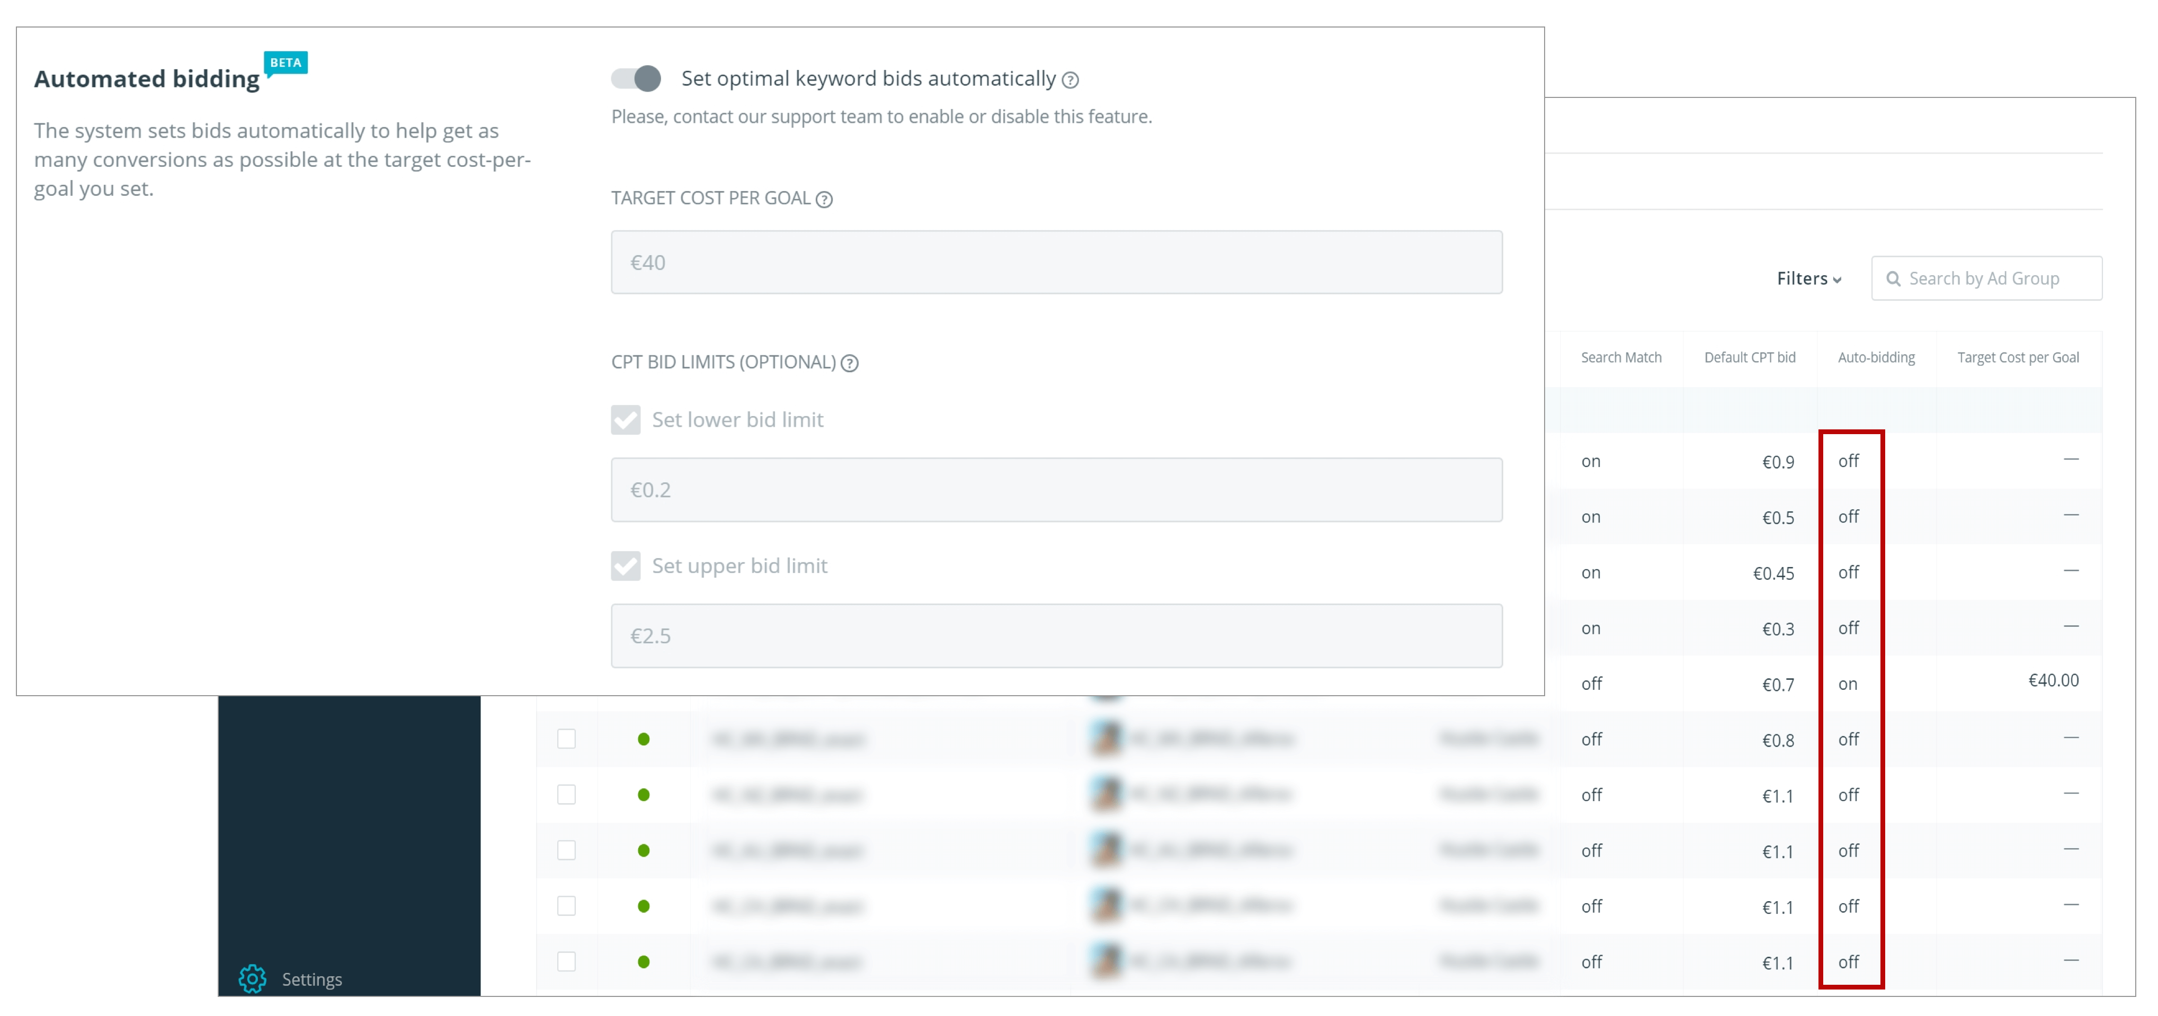Enable the Set upper bid limit checkbox
Viewport: 2158px width, 1016px height.
pos(625,565)
